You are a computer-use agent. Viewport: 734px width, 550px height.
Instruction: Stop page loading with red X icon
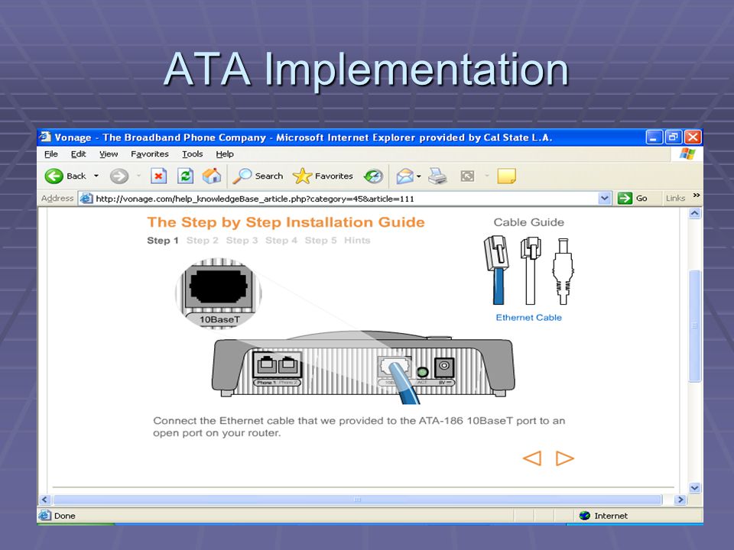(159, 176)
